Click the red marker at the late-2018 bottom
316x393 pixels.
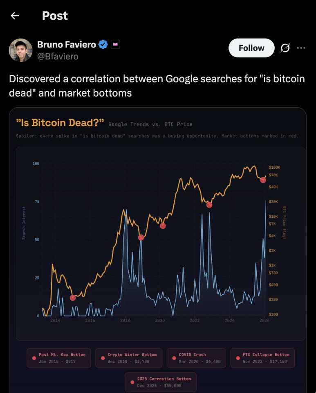coord(141,237)
